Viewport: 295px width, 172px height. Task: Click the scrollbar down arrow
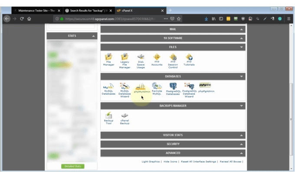pos(291,169)
